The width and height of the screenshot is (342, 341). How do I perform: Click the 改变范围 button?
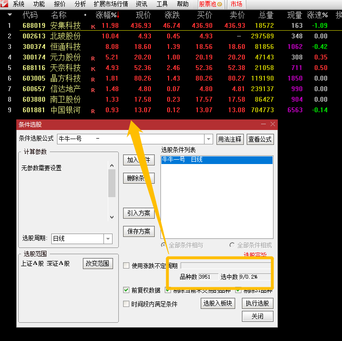[x=98, y=263]
